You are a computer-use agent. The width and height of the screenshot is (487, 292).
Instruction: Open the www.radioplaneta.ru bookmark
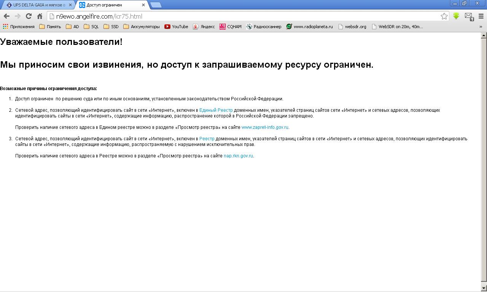point(309,27)
